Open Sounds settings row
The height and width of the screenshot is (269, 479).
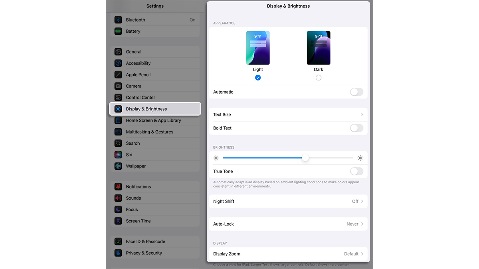coord(155,198)
